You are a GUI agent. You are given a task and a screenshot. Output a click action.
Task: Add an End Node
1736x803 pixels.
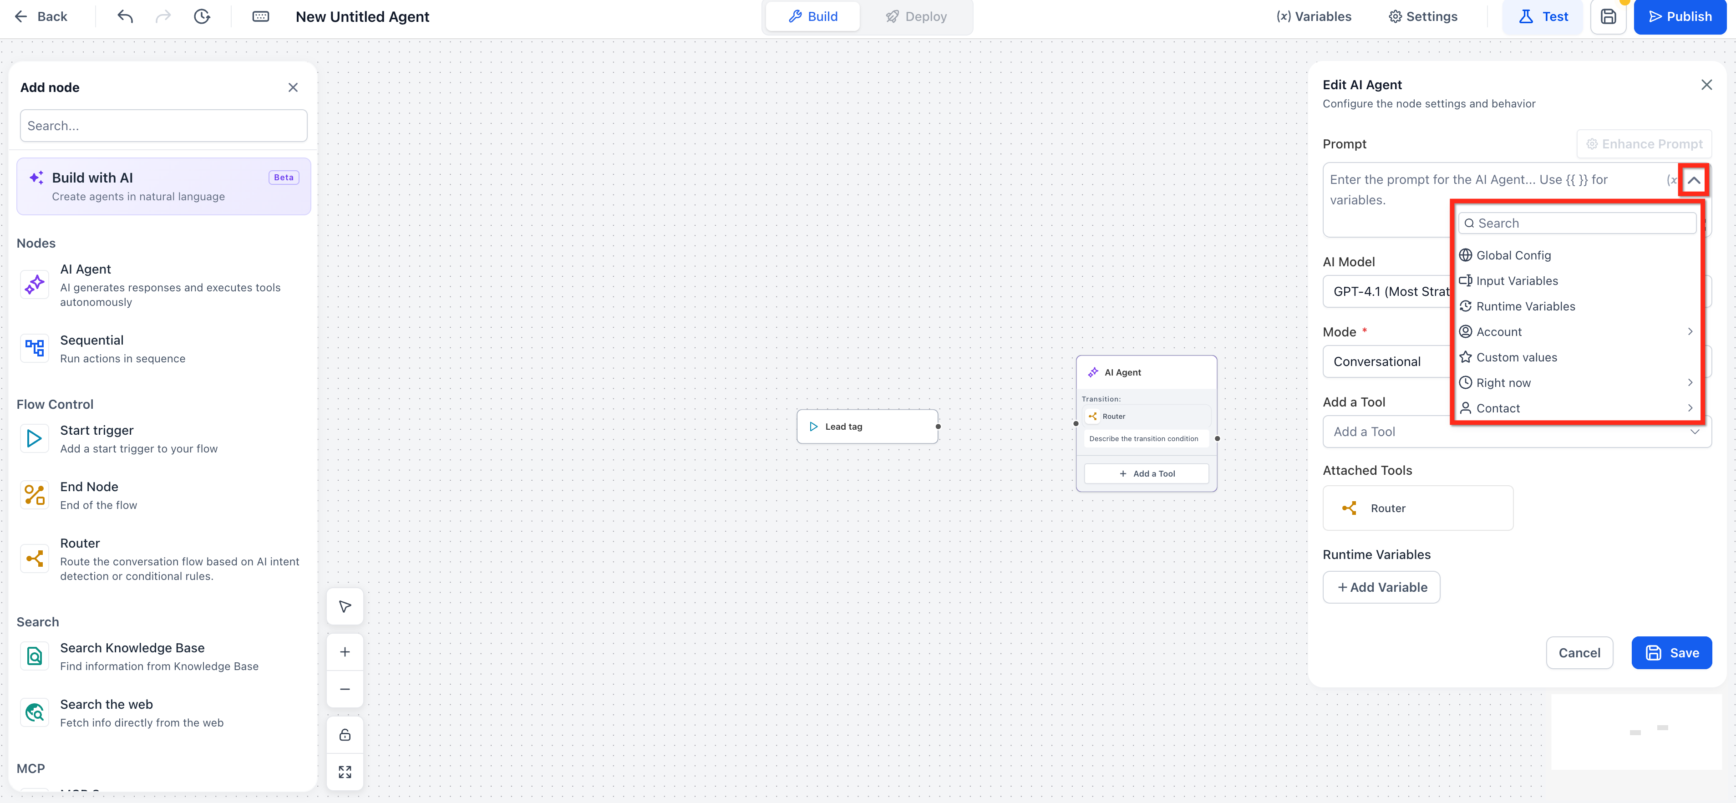pyautogui.click(x=163, y=496)
